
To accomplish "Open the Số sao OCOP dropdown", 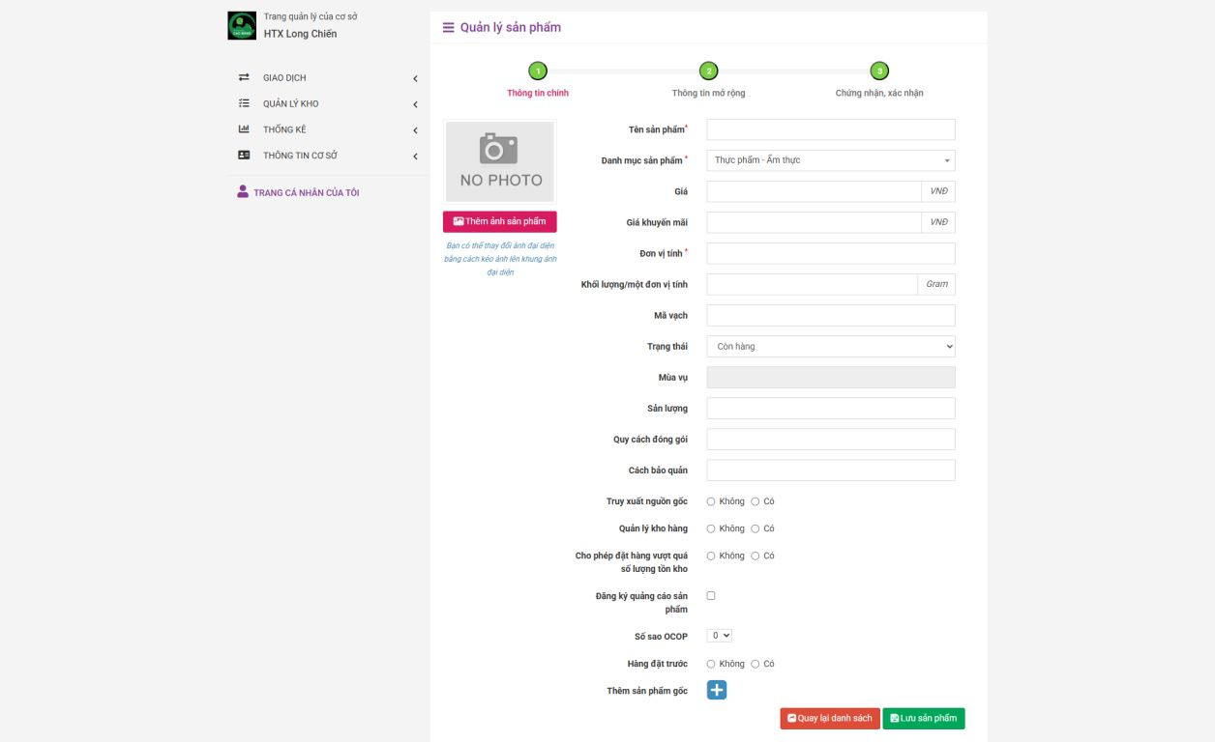I will pos(720,636).
